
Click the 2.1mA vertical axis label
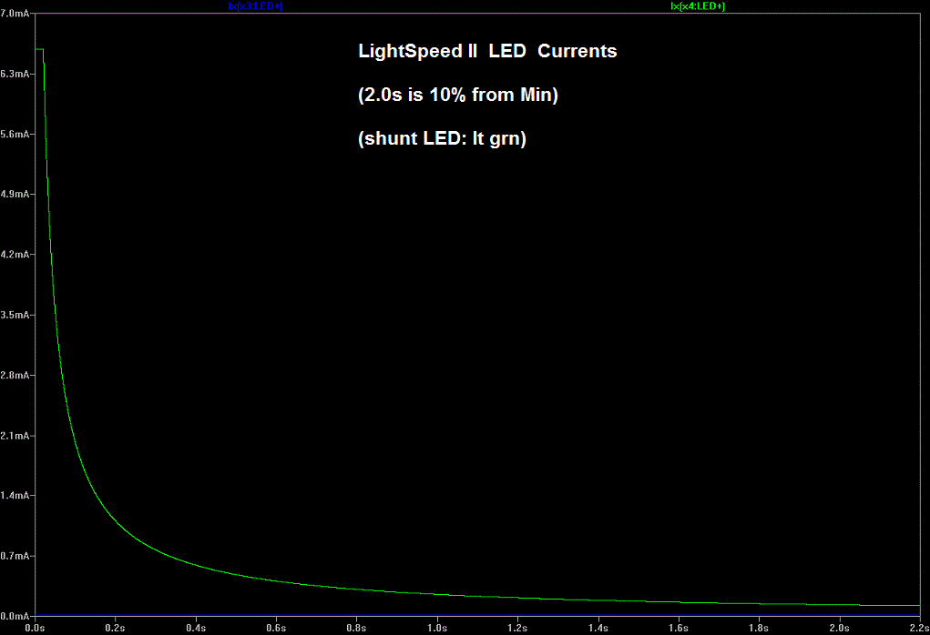[15, 436]
